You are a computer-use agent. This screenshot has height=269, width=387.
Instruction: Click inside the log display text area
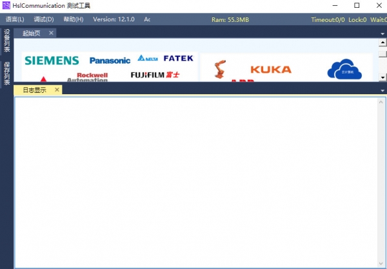193,181
